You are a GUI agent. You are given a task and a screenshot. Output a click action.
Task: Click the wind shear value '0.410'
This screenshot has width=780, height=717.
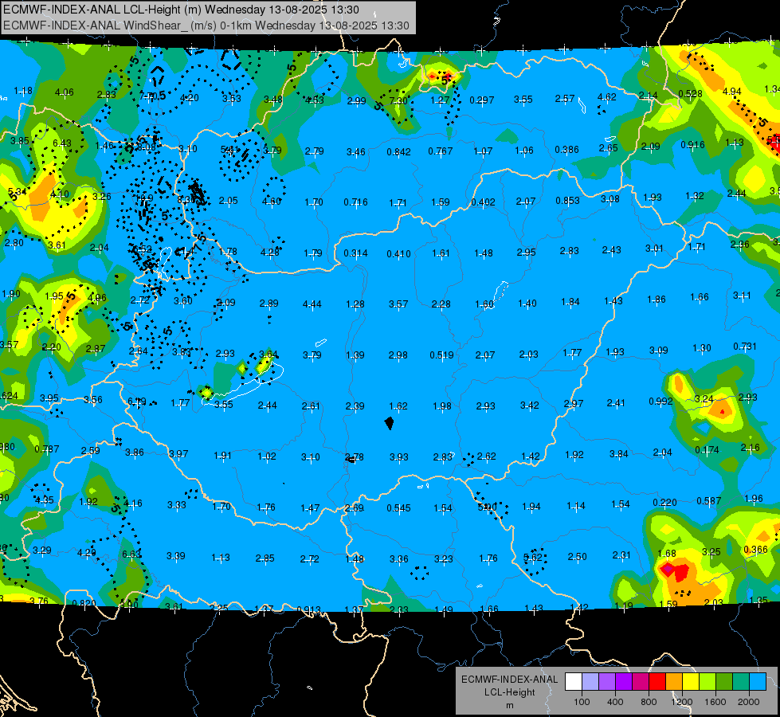pyautogui.click(x=399, y=254)
